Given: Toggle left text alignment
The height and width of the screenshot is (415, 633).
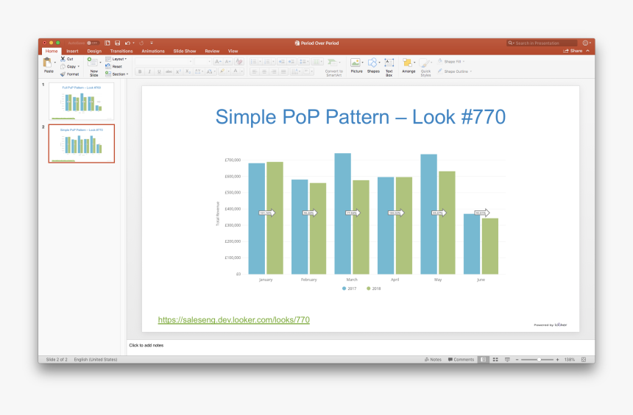Looking at the screenshot, I should point(255,71).
